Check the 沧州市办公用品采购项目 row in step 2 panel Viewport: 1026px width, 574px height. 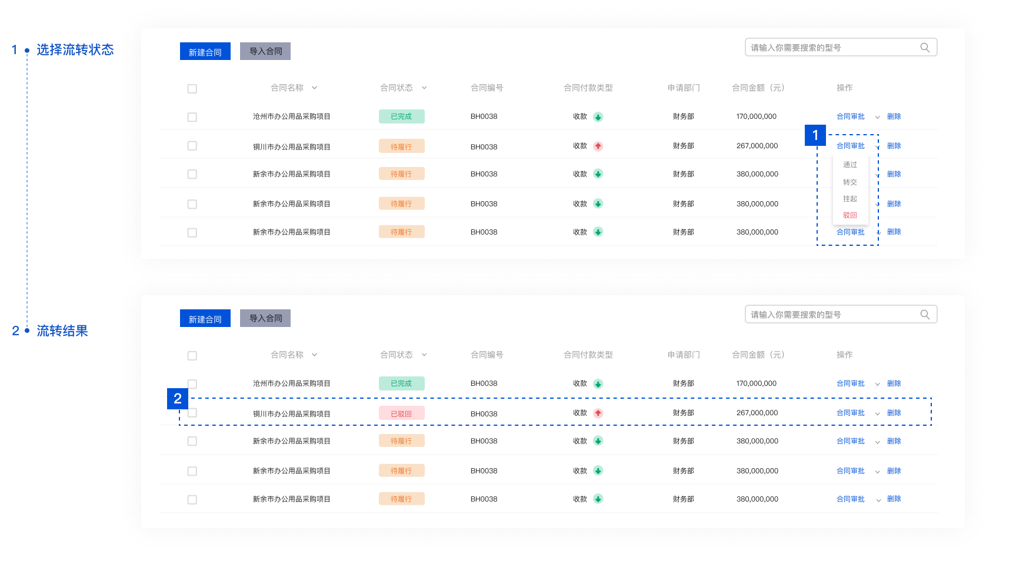point(192,384)
